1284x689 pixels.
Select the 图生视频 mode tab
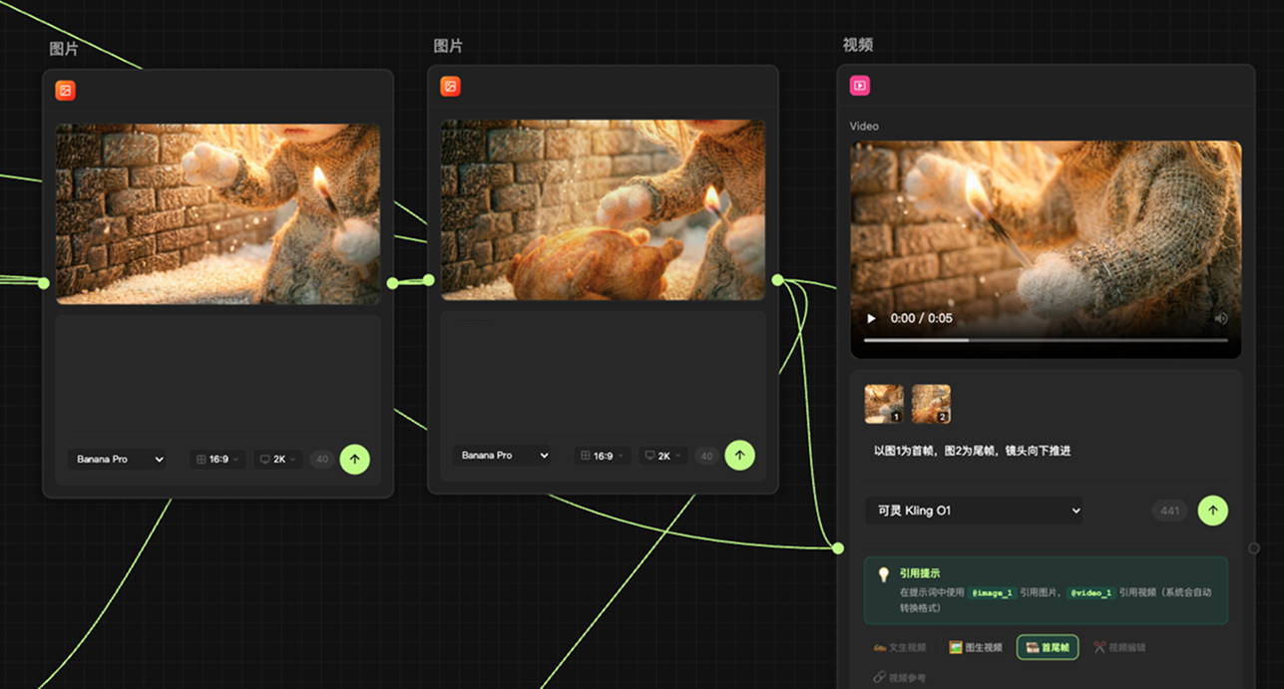point(976,647)
